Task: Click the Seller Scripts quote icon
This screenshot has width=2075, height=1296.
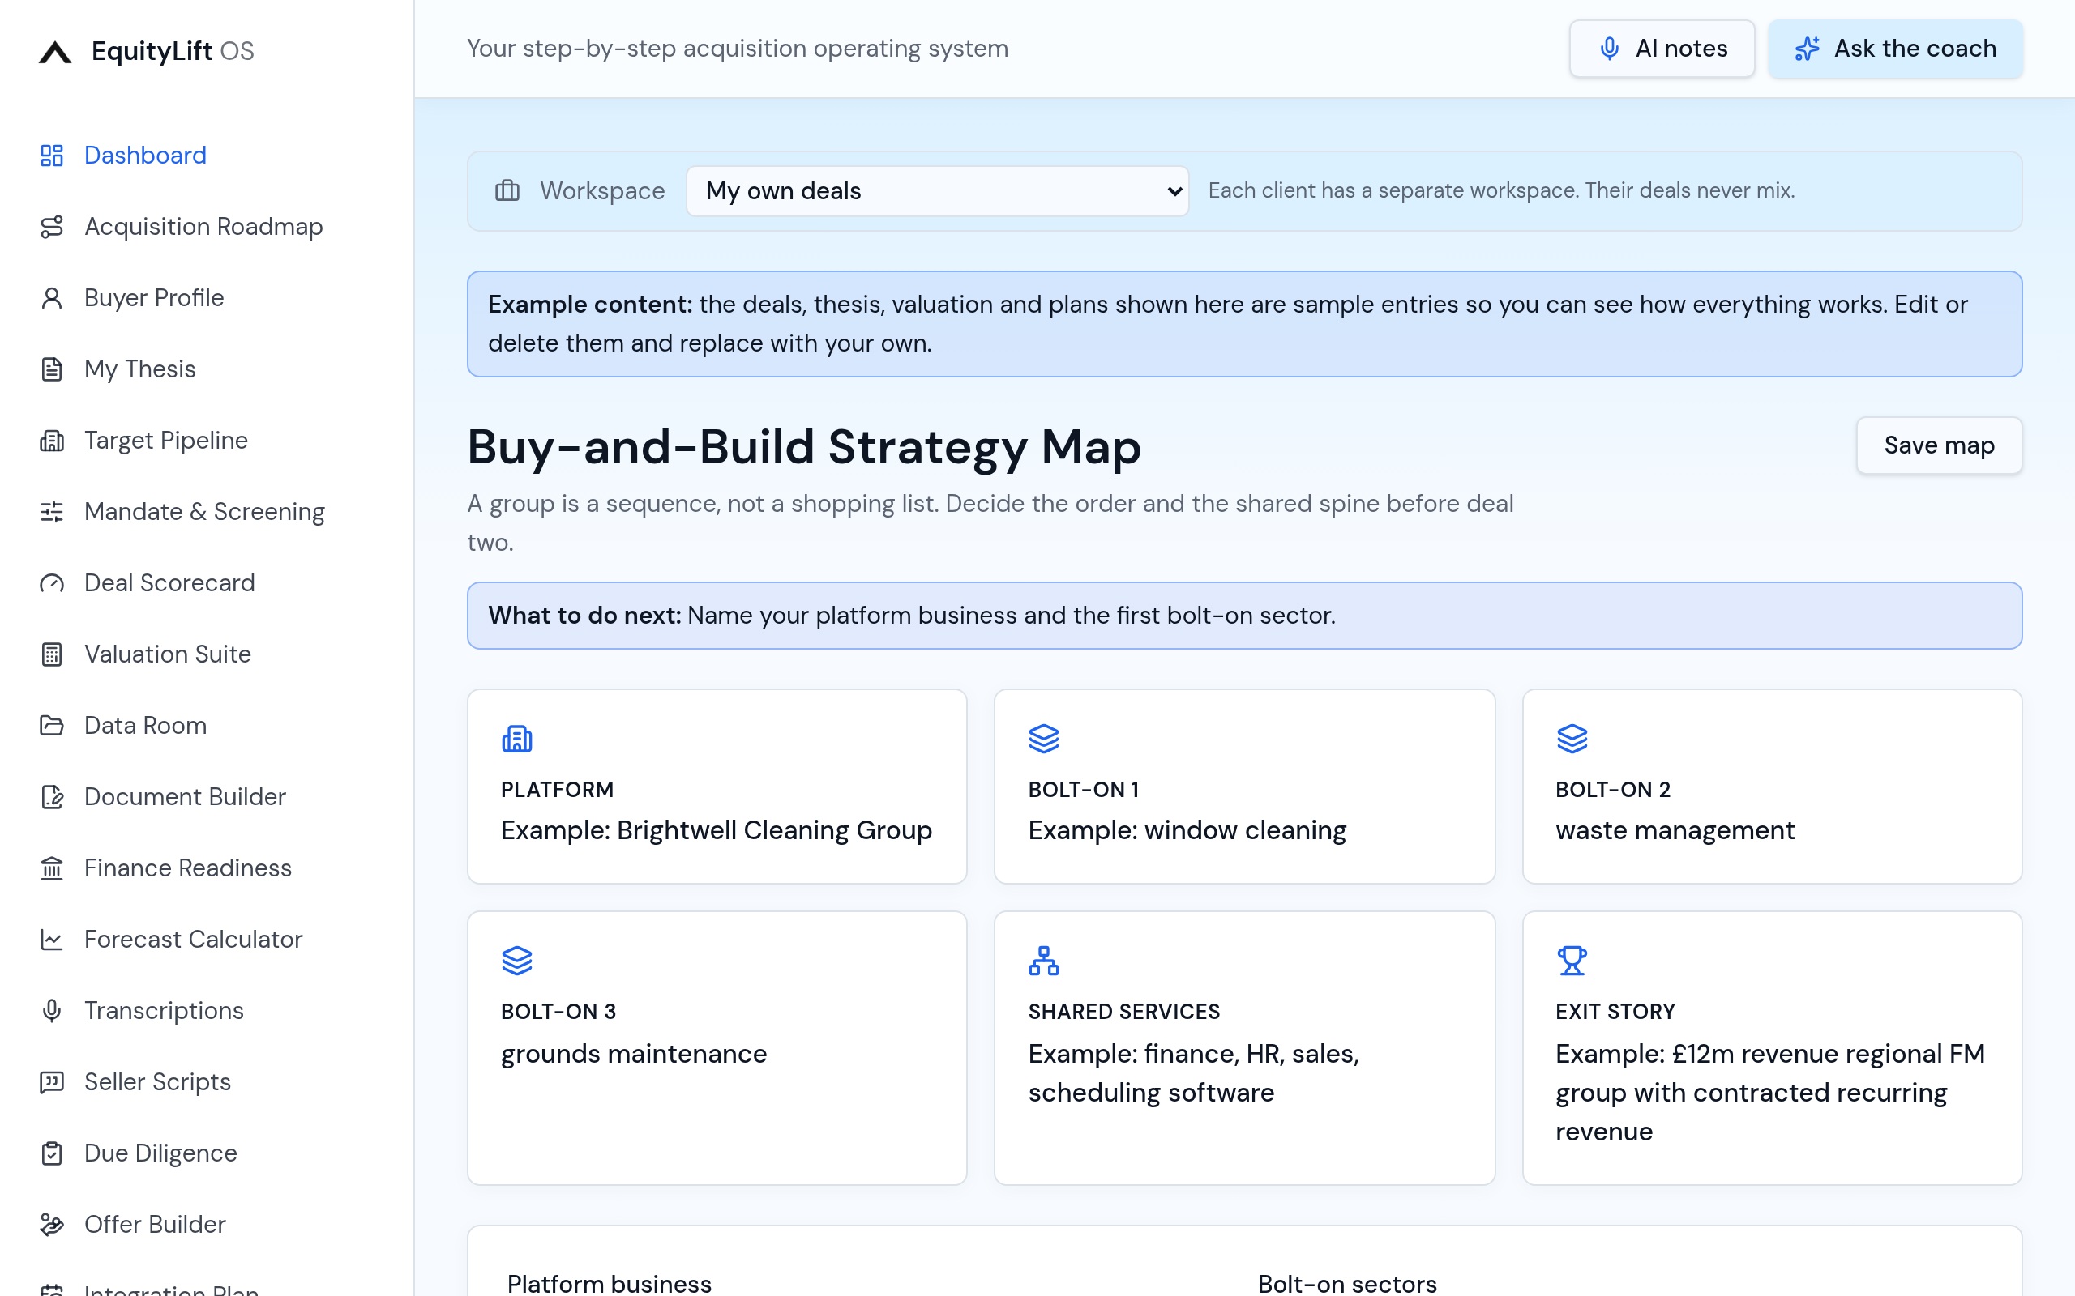Action: [x=51, y=1081]
